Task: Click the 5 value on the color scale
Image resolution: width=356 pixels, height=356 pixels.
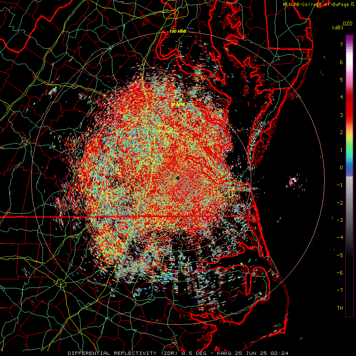Action: click(341, 80)
